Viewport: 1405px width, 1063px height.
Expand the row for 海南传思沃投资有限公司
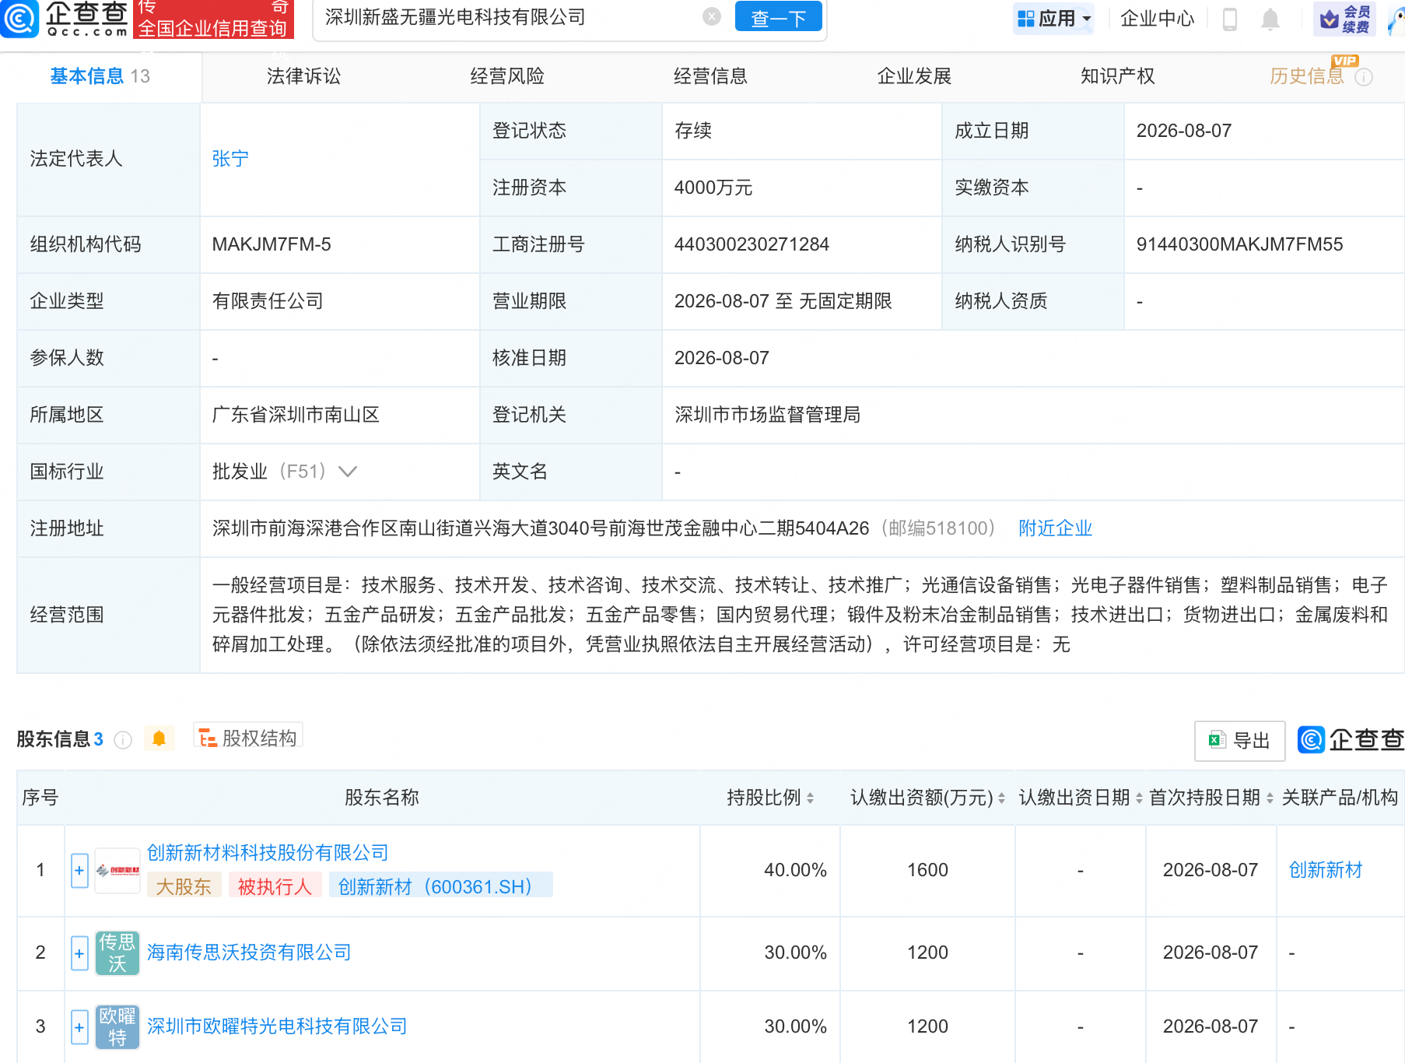[79, 953]
